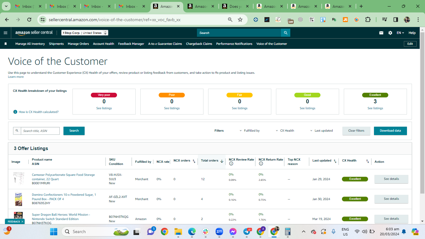The width and height of the screenshot is (425, 239).
Task: Open browser extensions puzzle icon
Action: [x=368, y=20]
